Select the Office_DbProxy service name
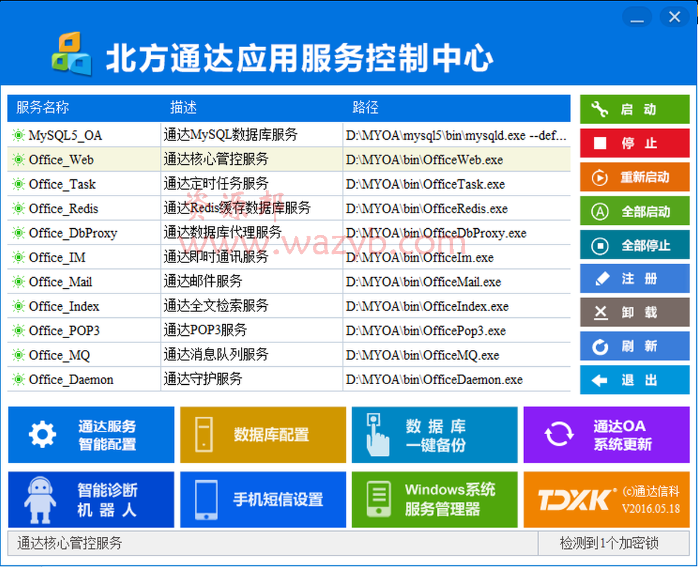 (x=73, y=233)
